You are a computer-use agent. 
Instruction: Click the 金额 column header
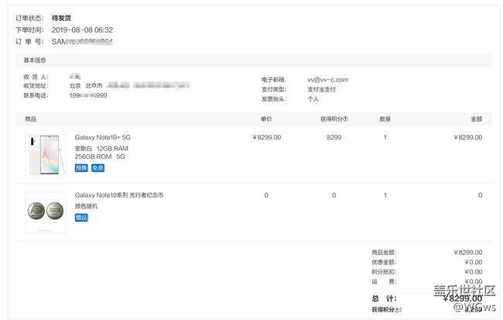pos(477,119)
